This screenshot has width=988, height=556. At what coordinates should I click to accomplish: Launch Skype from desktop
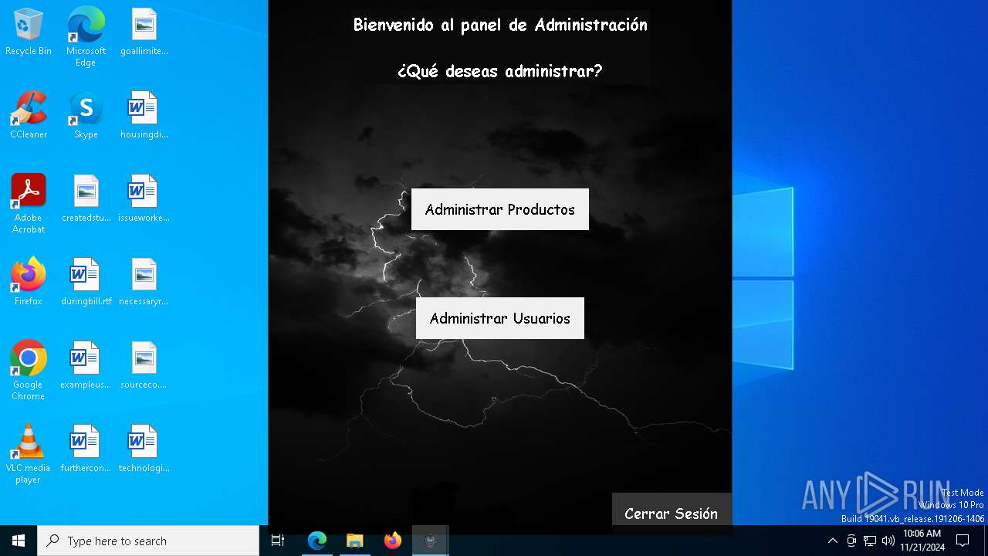86,115
